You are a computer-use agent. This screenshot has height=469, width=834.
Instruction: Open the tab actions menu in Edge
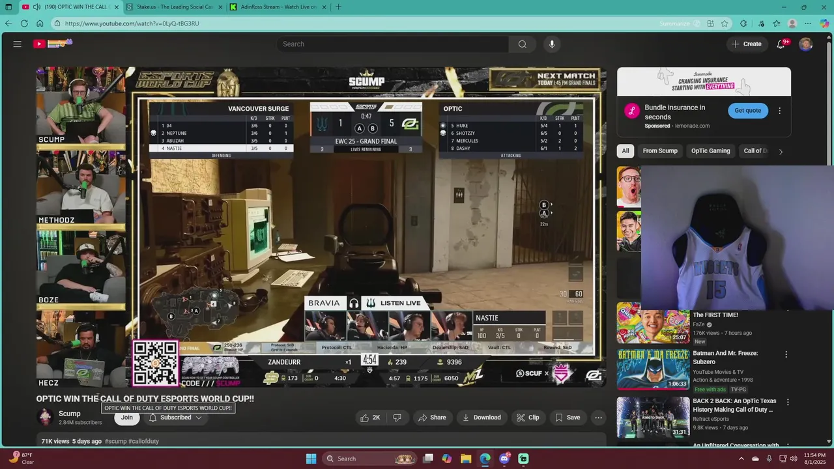point(8,7)
